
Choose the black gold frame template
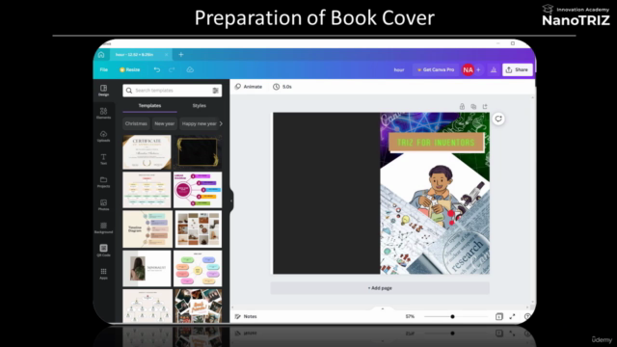pos(198,152)
